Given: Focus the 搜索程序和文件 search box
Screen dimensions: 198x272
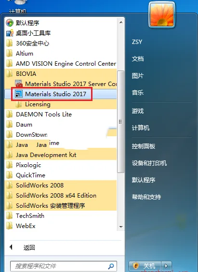Looking at the screenshot, I should 64,266.
